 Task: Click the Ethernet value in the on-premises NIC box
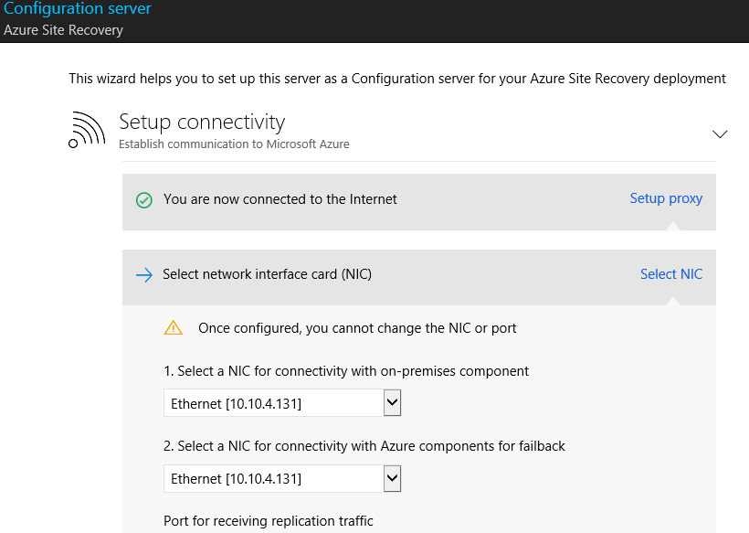click(x=236, y=404)
